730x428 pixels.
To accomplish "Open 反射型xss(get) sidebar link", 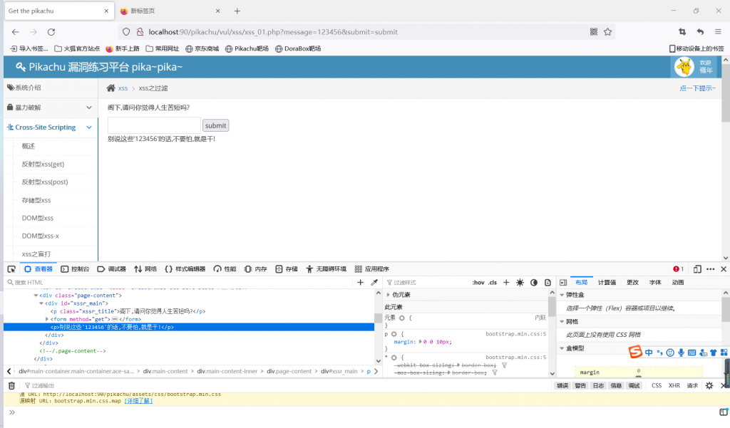I will tap(43, 164).
